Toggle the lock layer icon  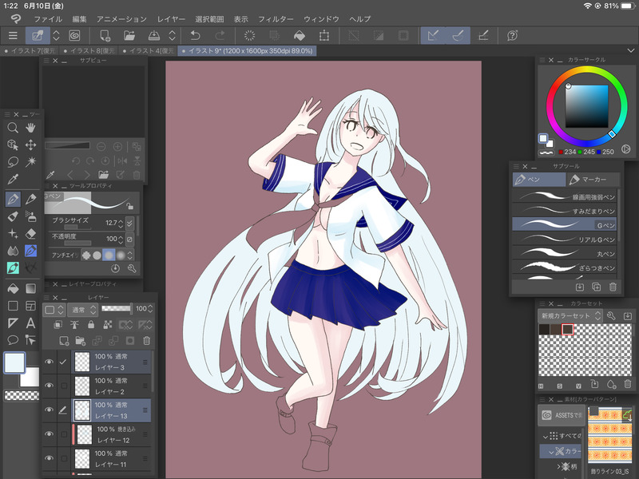pos(91,325)
